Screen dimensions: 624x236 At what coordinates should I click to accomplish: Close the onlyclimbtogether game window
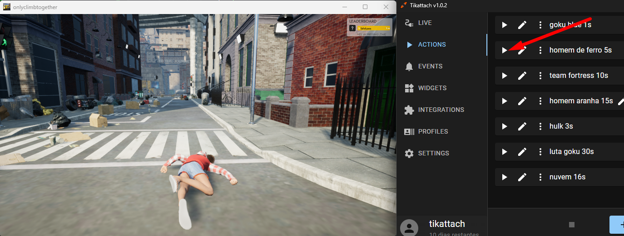point(386,7)
